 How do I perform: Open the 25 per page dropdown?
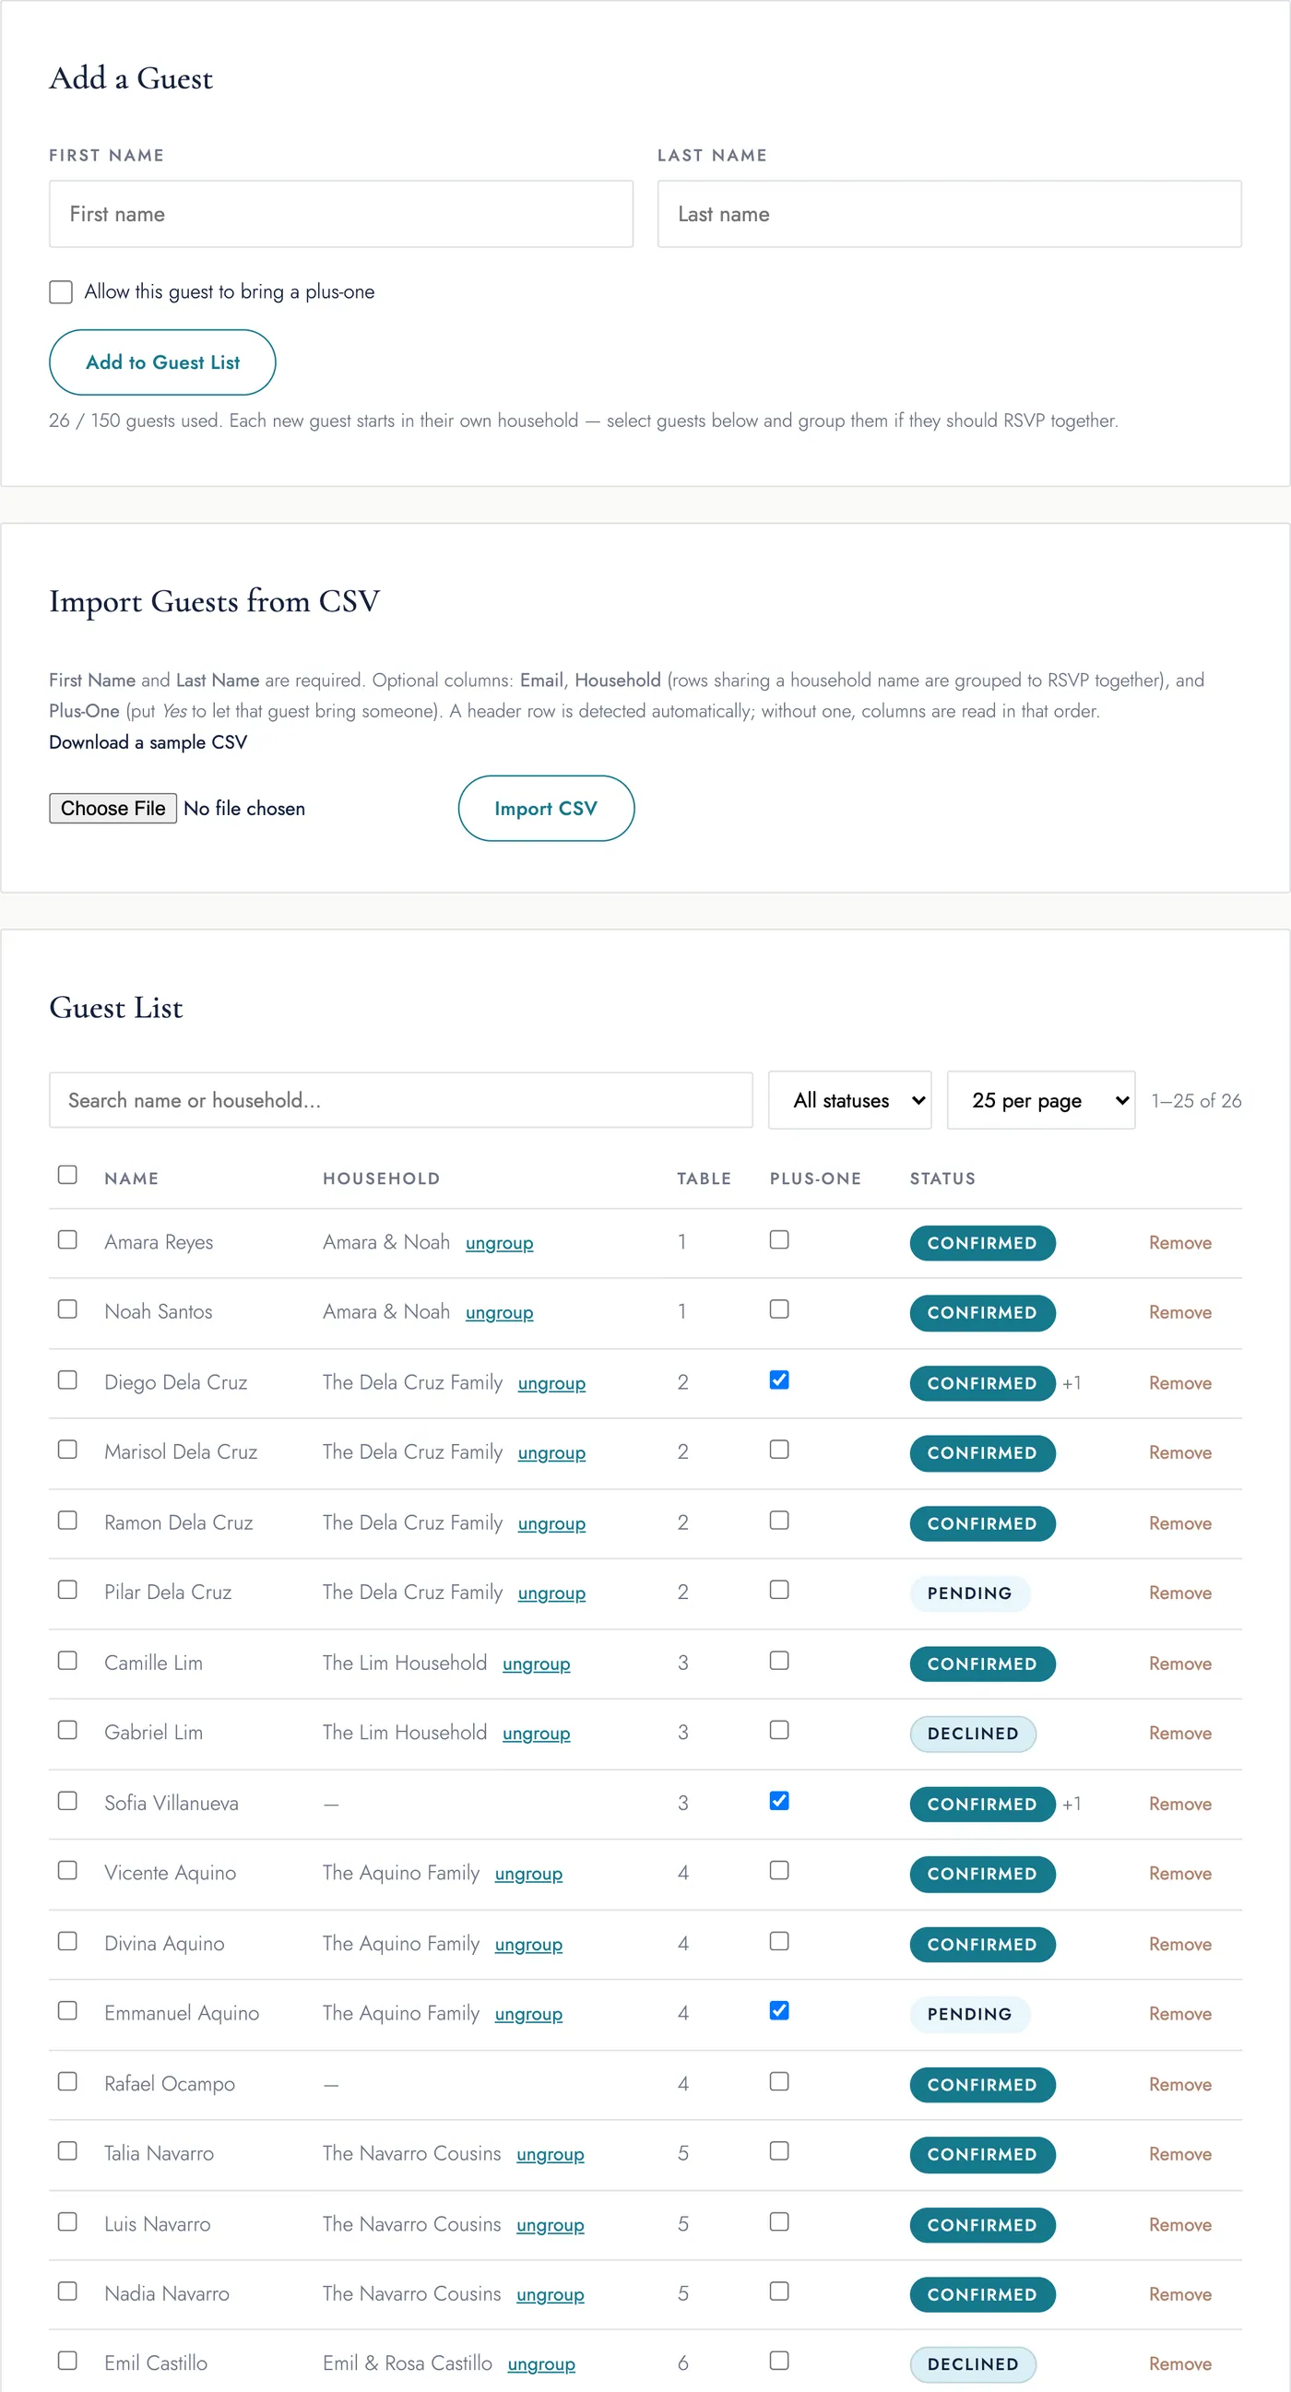1040,1100
